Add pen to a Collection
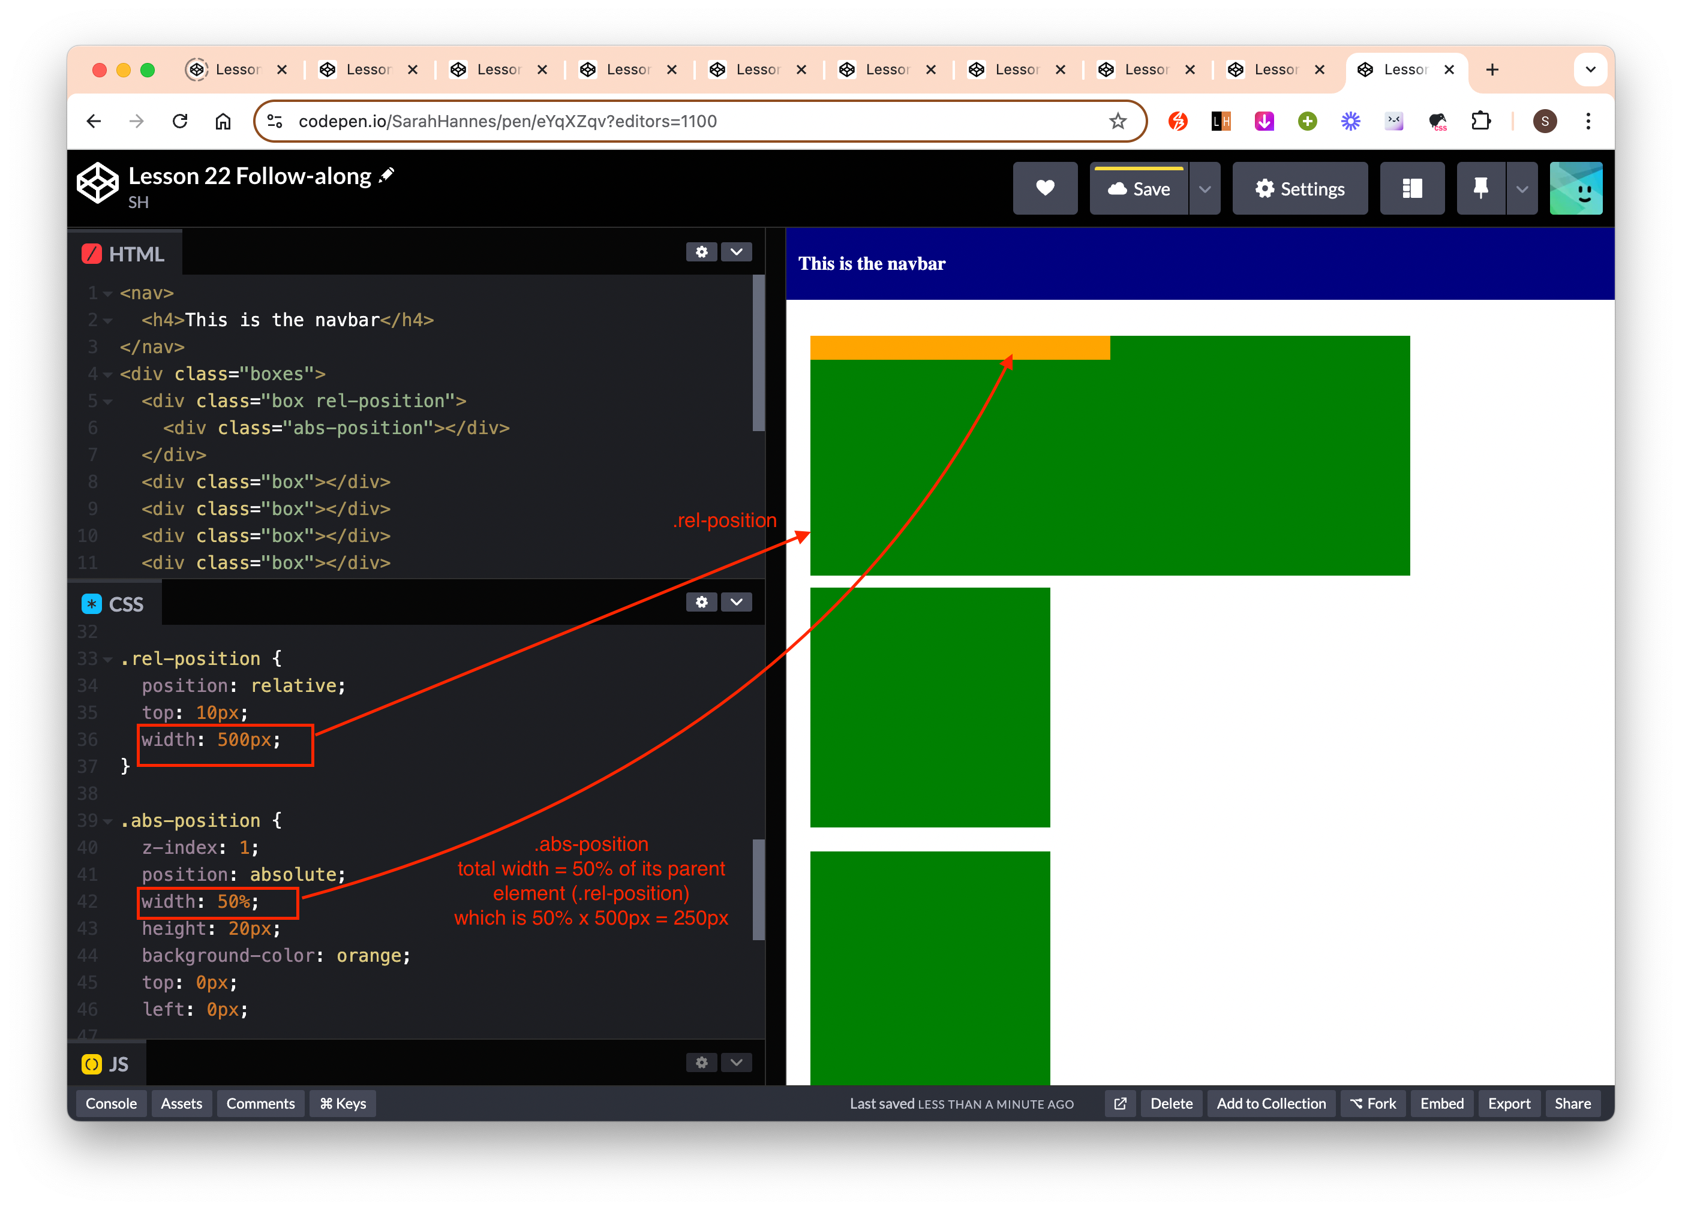Viewport: 1682px width, 1210px height. 1271,1103
